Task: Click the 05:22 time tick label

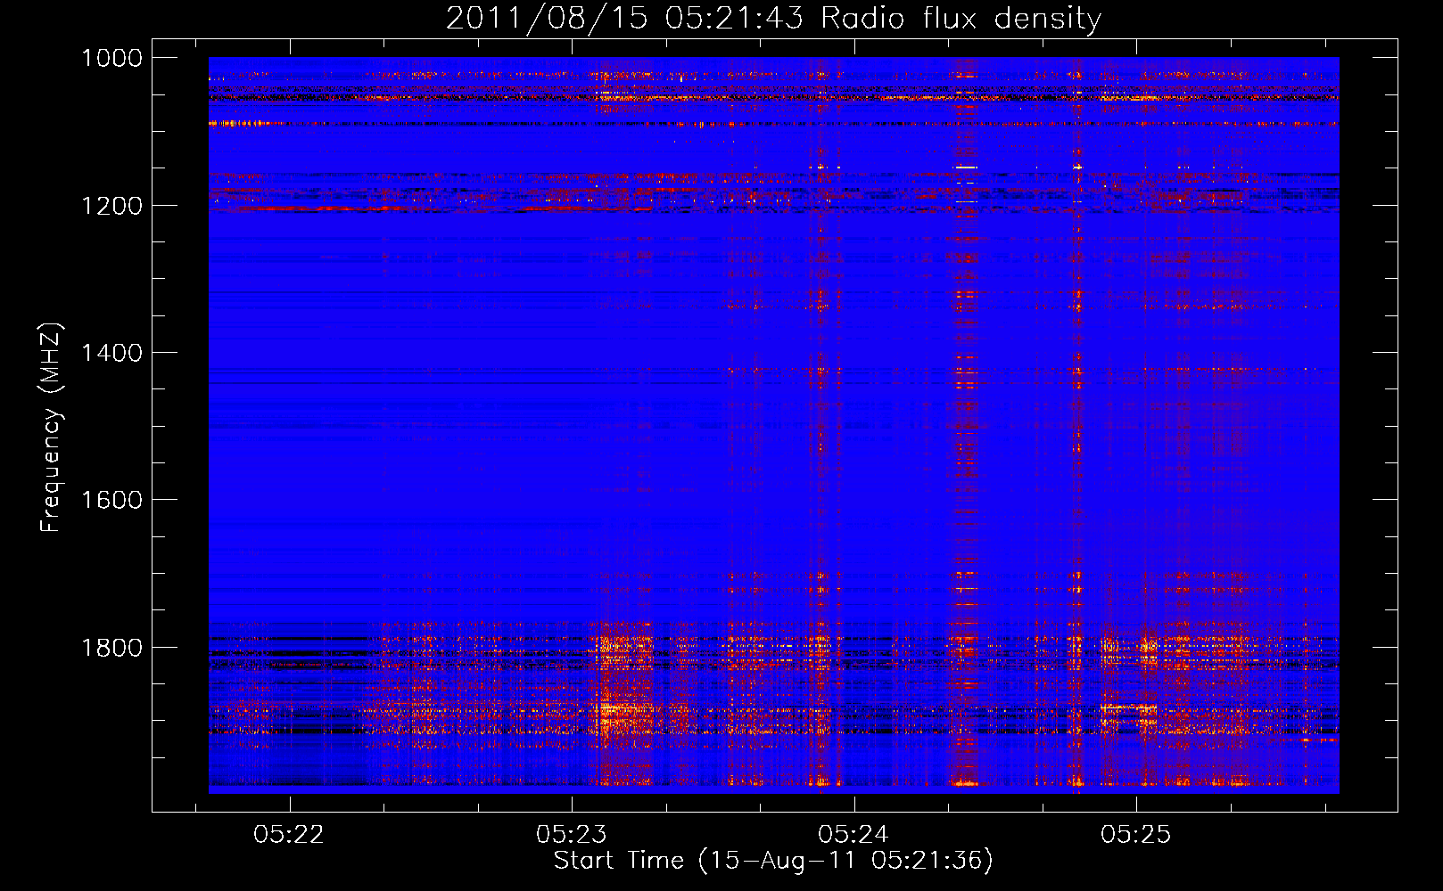Action: 289,835
